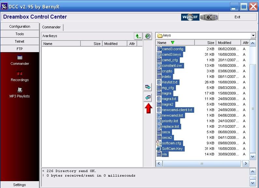Open the Telnet section
This screenshot has height=188, width=259.
coord(20,41)
